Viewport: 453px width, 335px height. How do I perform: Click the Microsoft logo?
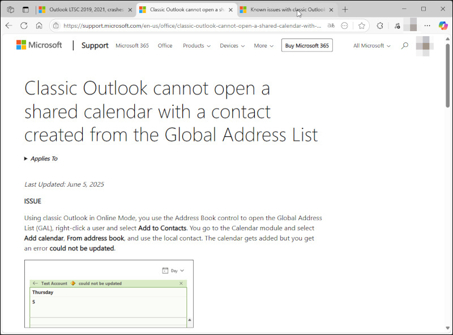pos(39,45)
